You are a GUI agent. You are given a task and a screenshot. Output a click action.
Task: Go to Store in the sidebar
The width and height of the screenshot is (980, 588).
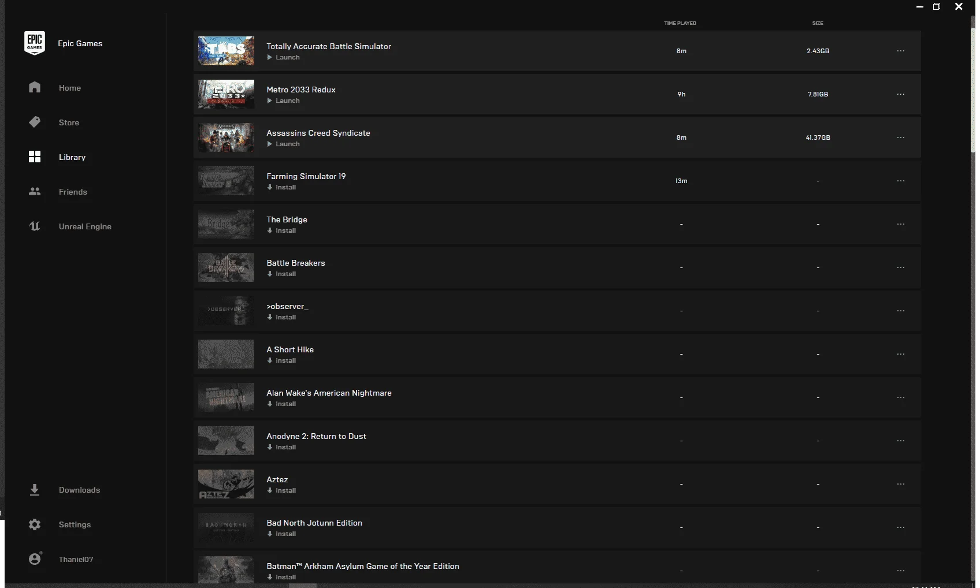pyautogui.click(x=69, y=122)
